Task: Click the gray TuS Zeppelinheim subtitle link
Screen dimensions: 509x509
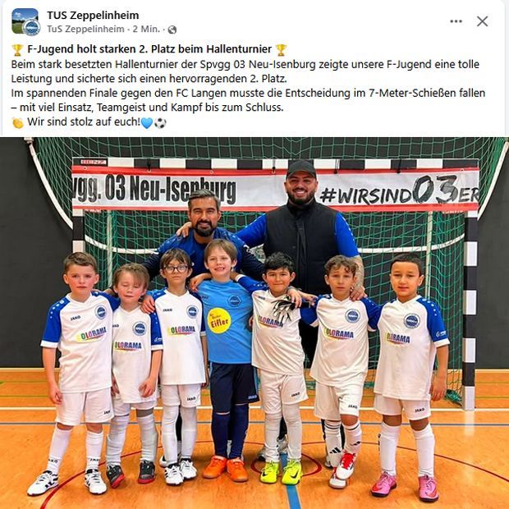Action: (x=85, y=30)
